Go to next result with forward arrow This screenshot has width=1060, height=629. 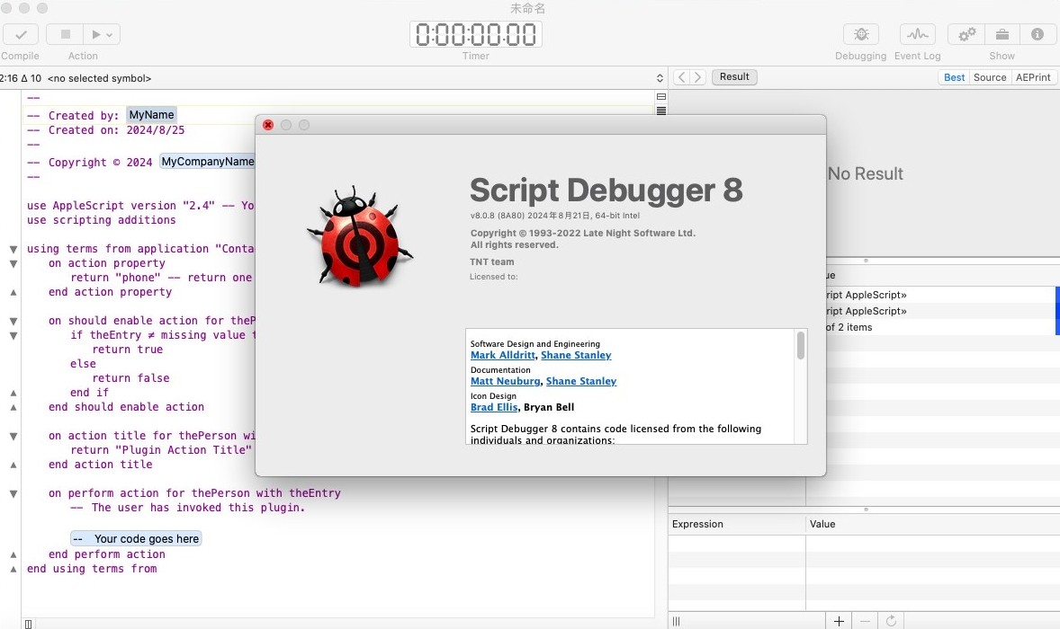click(x=697, y=77)
